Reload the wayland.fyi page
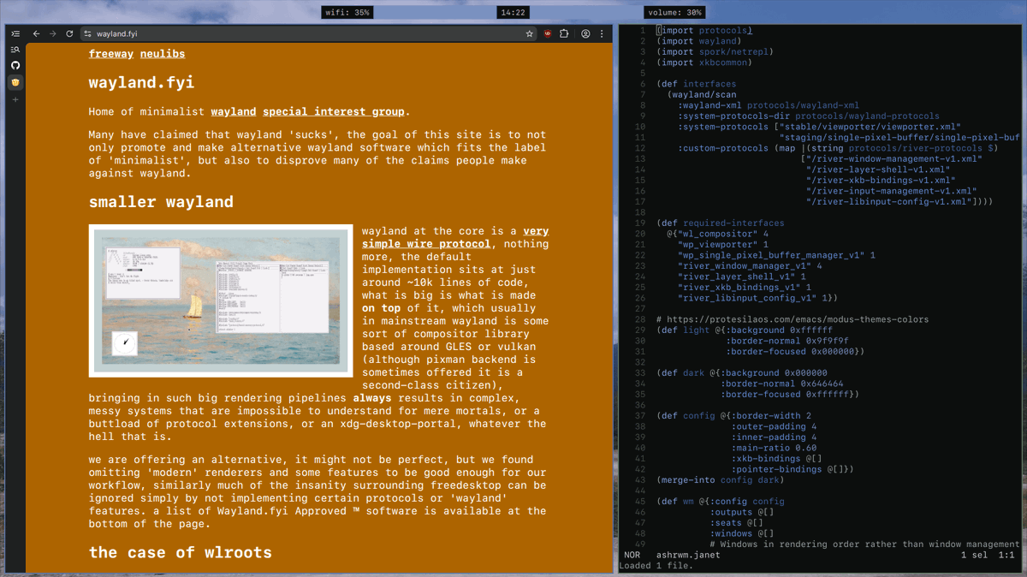Screen dimensions: 1027x577 (70, 33)
